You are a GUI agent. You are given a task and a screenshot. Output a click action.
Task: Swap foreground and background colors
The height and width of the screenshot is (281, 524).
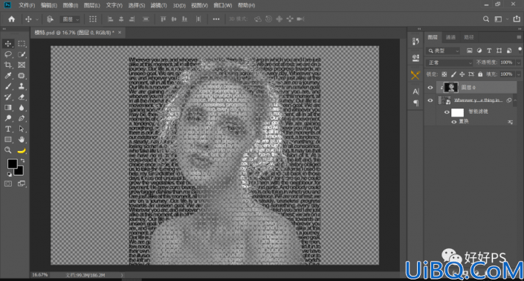[23, 161]
